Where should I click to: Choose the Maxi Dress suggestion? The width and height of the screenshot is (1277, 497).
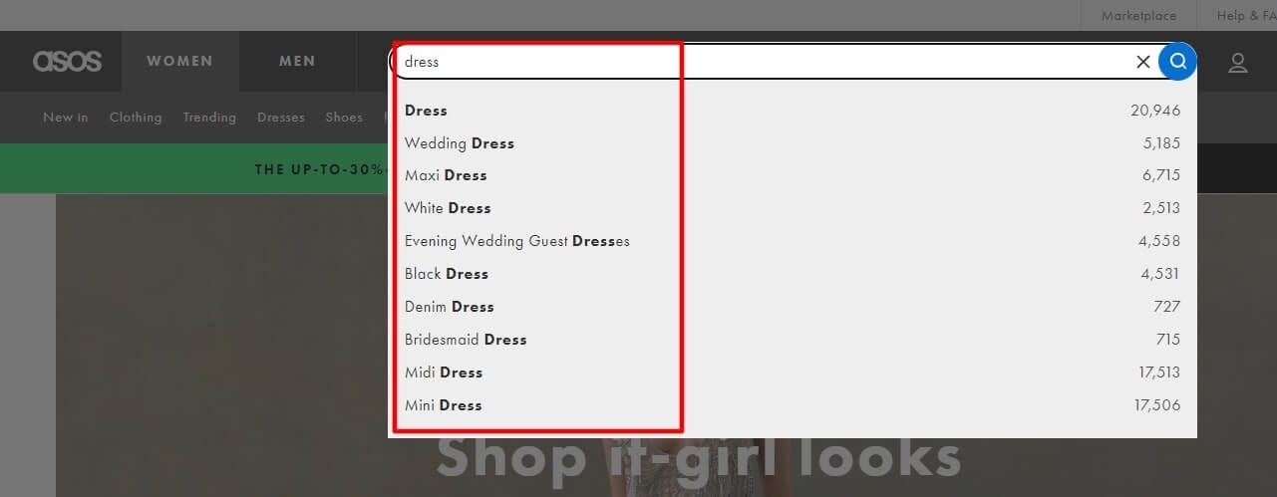pyautogui.click(x=793, y=175)
